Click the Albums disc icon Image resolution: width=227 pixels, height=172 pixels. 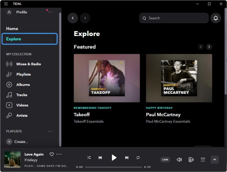click(9, 84)
